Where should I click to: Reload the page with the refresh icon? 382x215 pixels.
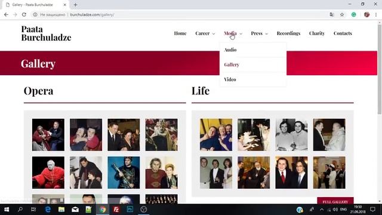click(x=24, y=14)
